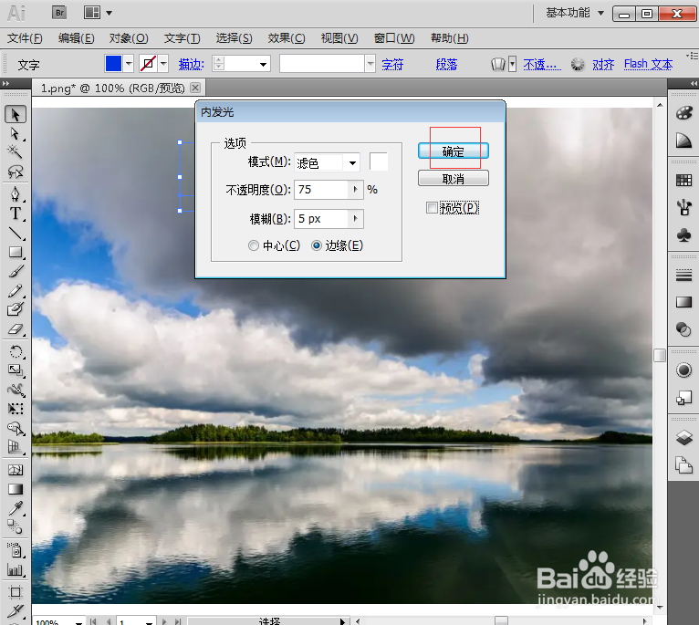The image size is (699, 625).
Task: Open the 字符 (Character) panel link
Action: tap(392, 65)
